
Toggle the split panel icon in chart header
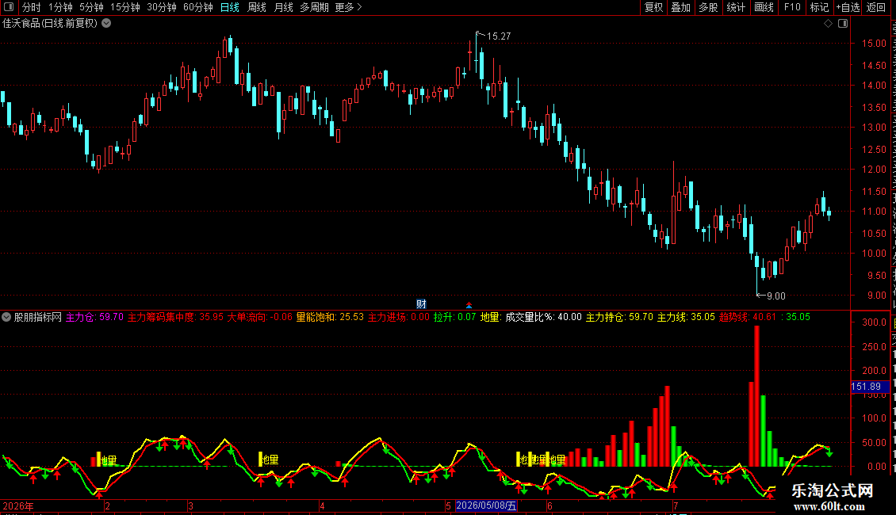pyautogui.click(x=843, y=24)
